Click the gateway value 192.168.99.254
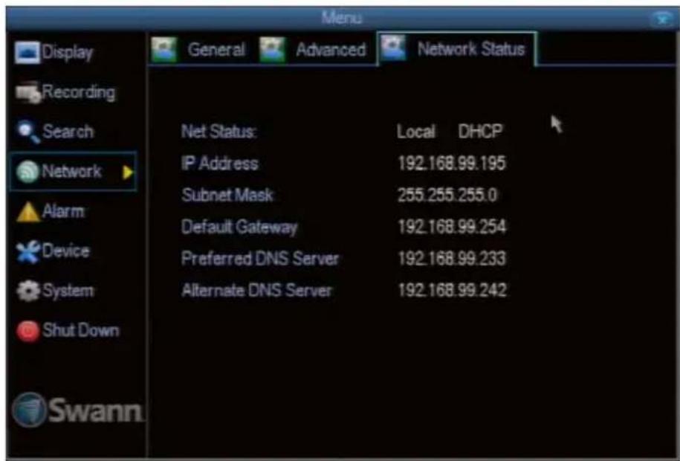The height and width of the screenshot is (461, 680). point(451,227)
